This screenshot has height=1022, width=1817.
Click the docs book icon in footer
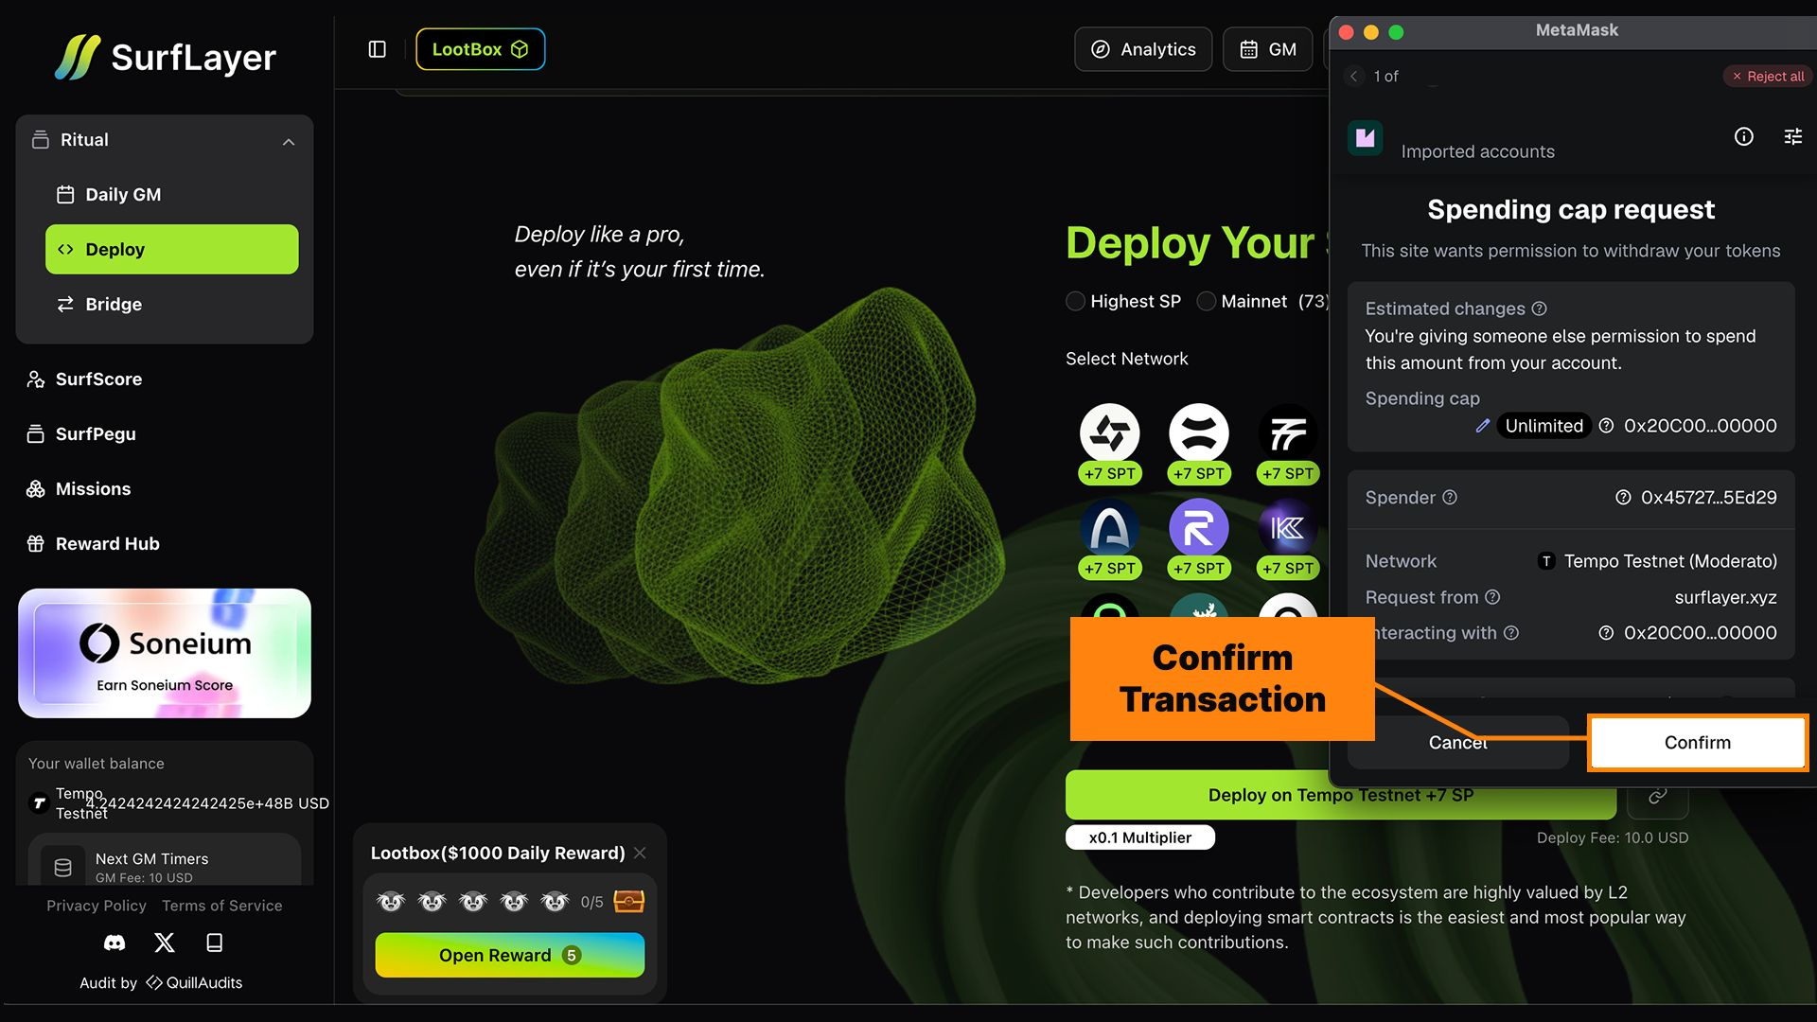pos(215,943)
